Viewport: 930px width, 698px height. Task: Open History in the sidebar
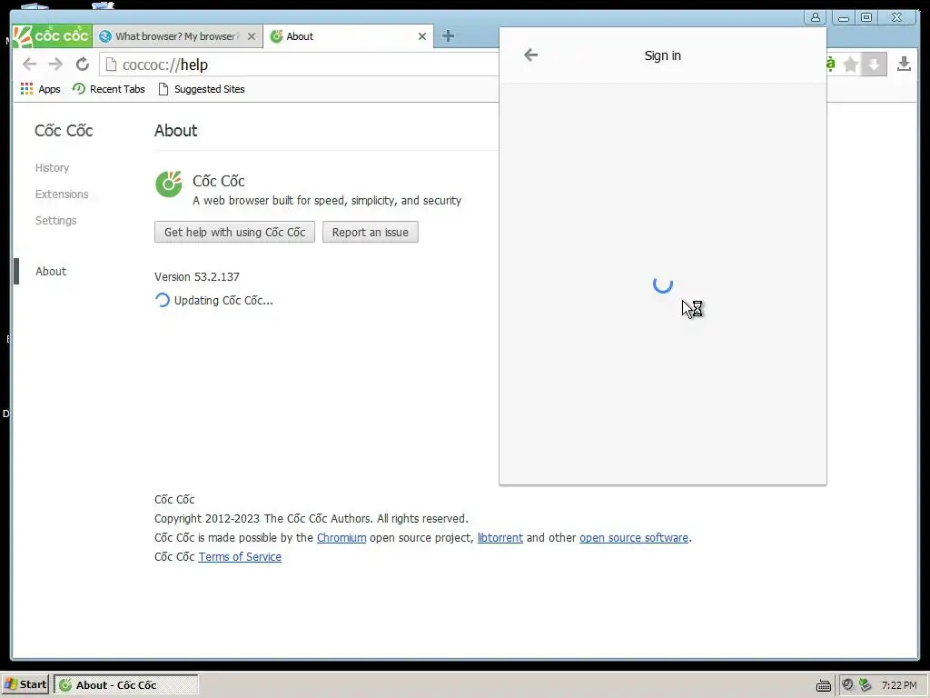coord(52,168)
